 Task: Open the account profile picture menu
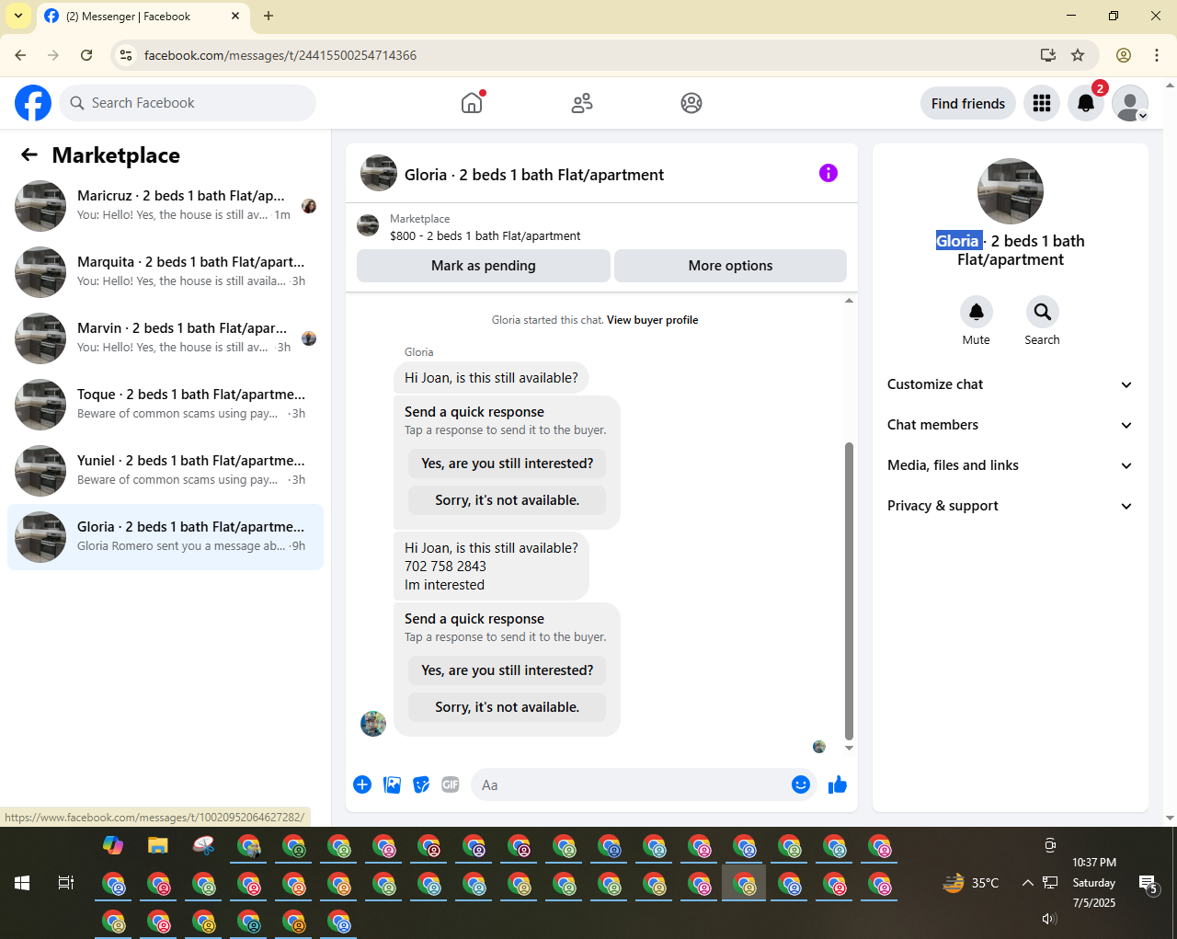tap(1130, 103)
